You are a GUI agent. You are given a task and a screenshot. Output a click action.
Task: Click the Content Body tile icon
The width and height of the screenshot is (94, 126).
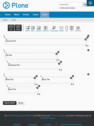(x=54, y=29)
